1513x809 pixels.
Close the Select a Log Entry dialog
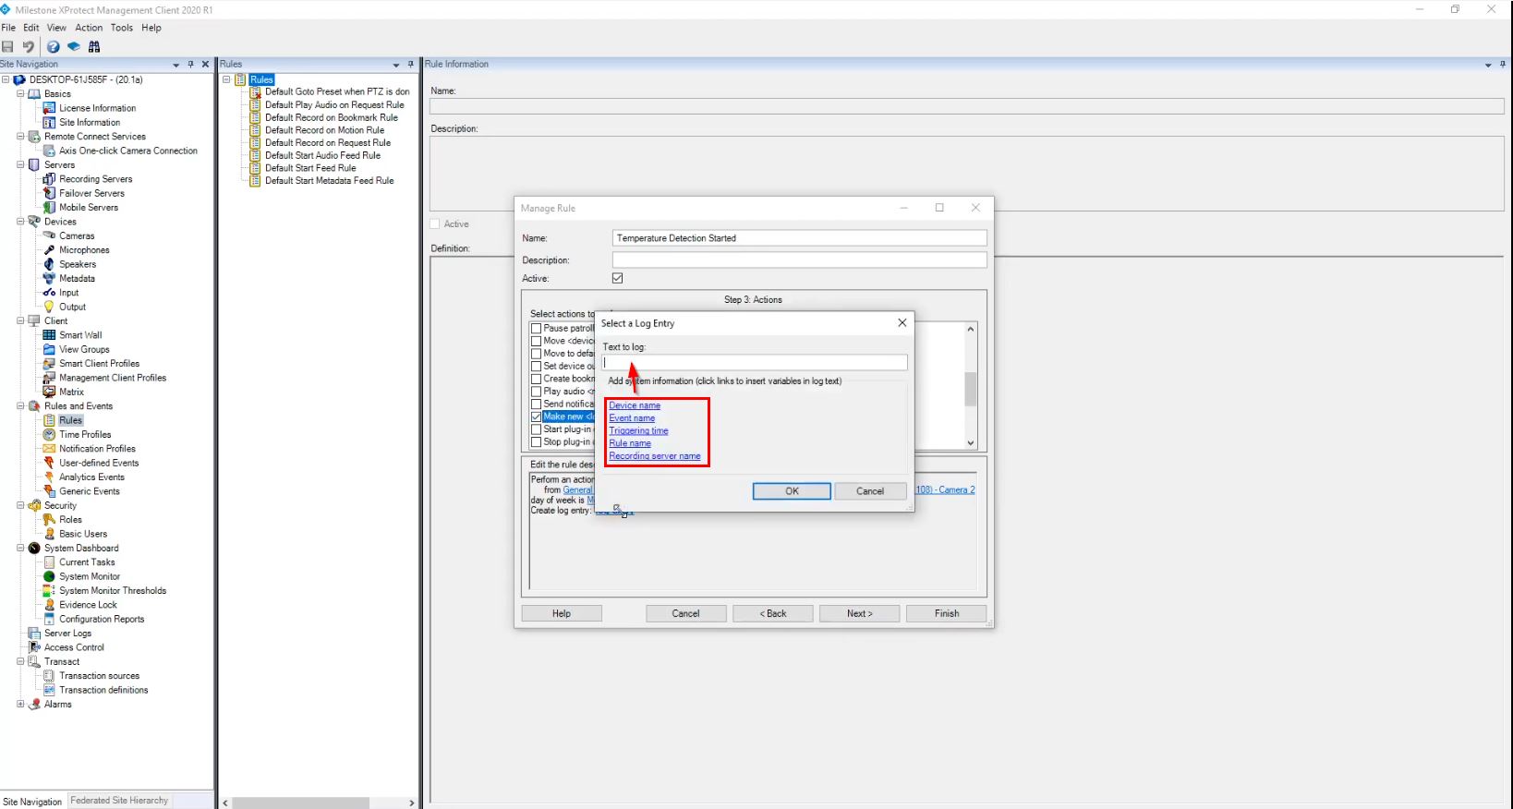click(902, 323)
